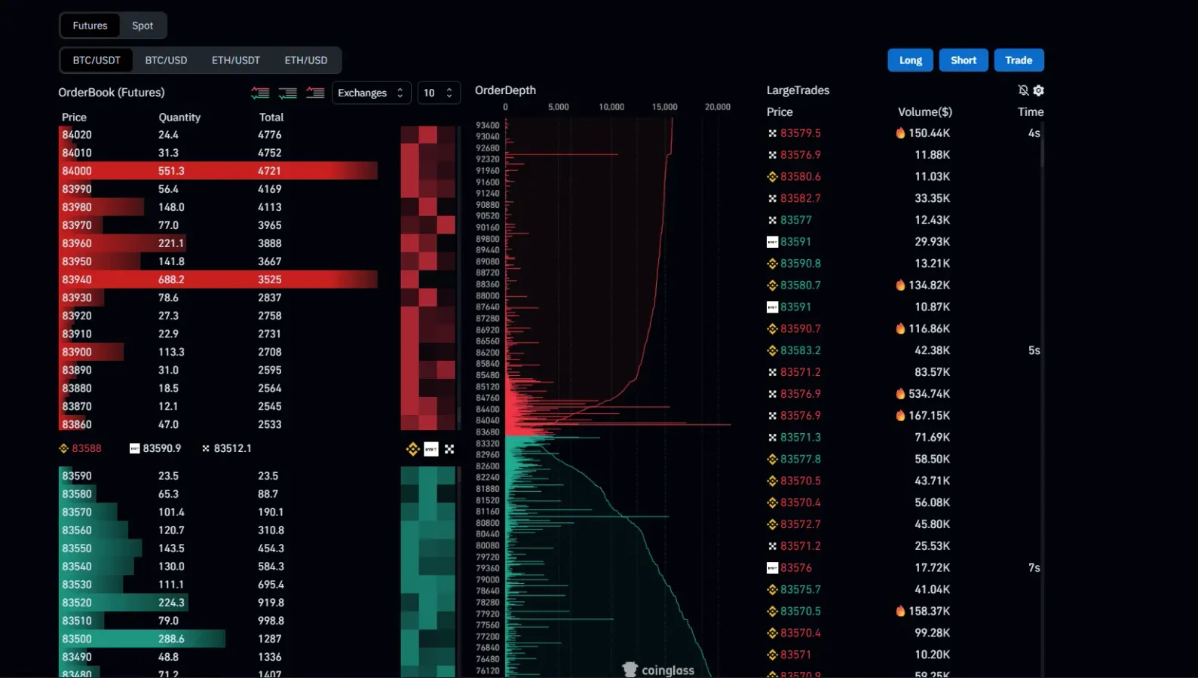Screen dimensions: 1198x678
Task: Click quantity 688.2 in the asks
Action: pyautogui.click(x=171, y=279)
